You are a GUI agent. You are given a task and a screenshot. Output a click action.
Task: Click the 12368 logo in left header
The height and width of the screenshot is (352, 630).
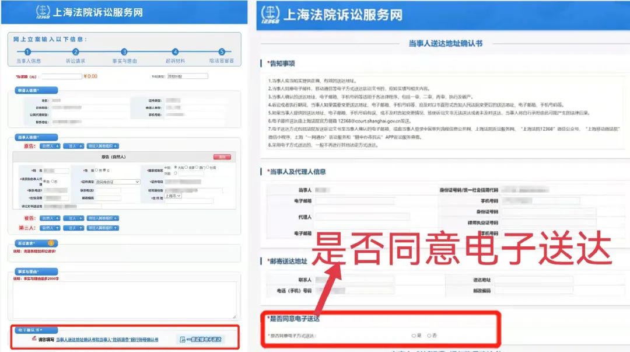43,12
